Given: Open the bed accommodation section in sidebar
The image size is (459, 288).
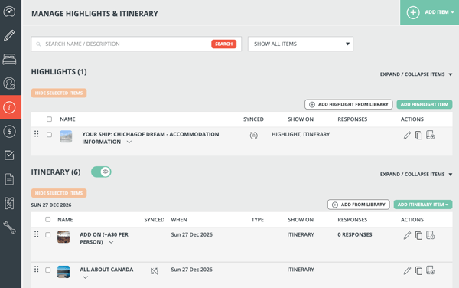Looking at the screenshot, I should click(x=9, y=60).
